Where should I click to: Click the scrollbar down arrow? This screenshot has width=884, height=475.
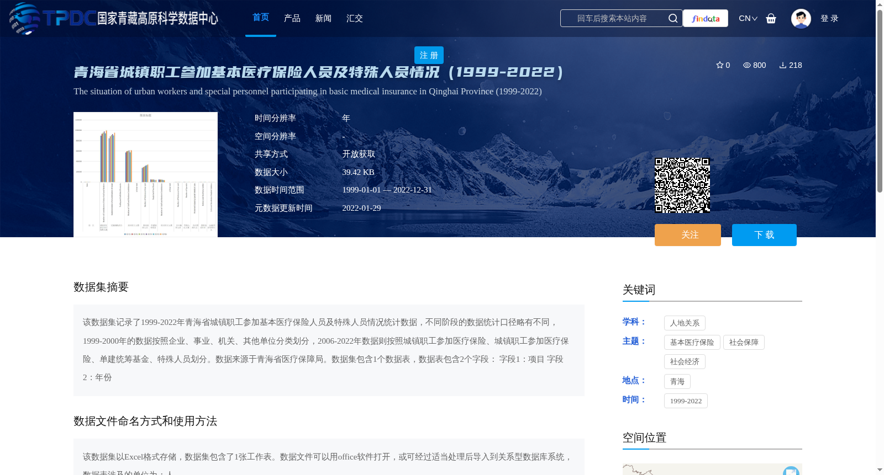click(880, 471)
